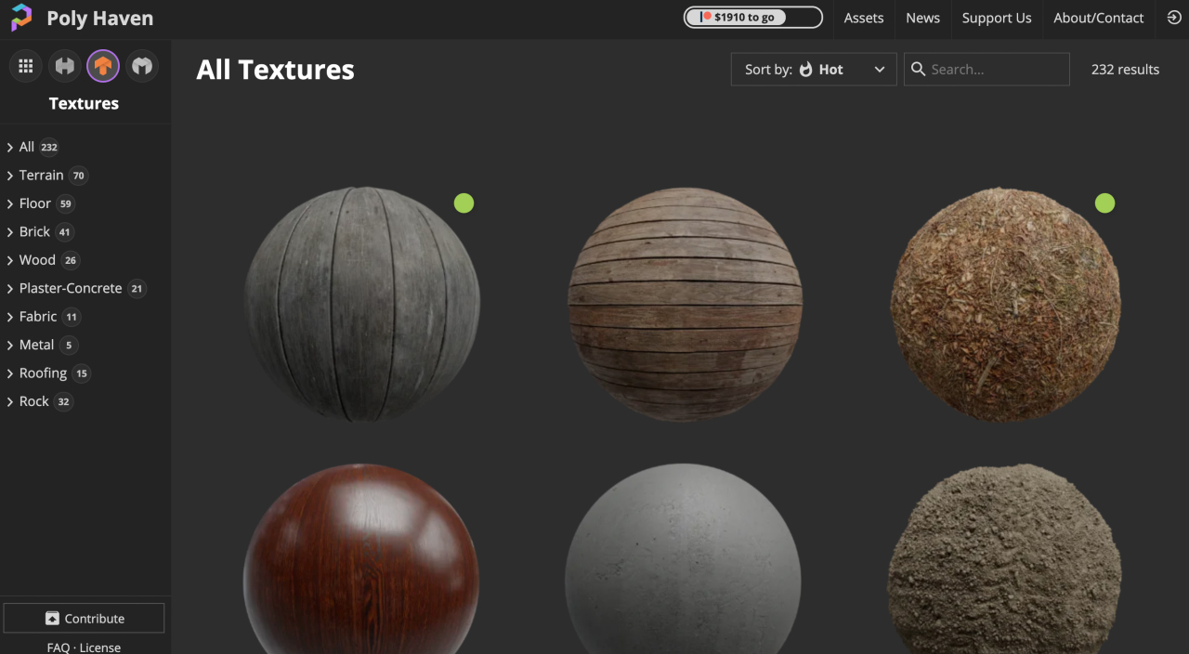Open the brown horizontal wood planks texture
This screenshot has width=1189, height=654.
tap(685, 304)
